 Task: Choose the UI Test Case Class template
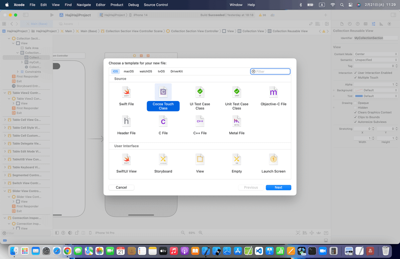[200, 97]
